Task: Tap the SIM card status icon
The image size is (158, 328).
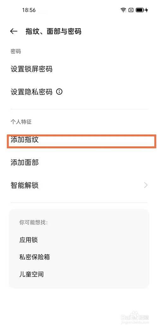Action: tap(131, 10)
